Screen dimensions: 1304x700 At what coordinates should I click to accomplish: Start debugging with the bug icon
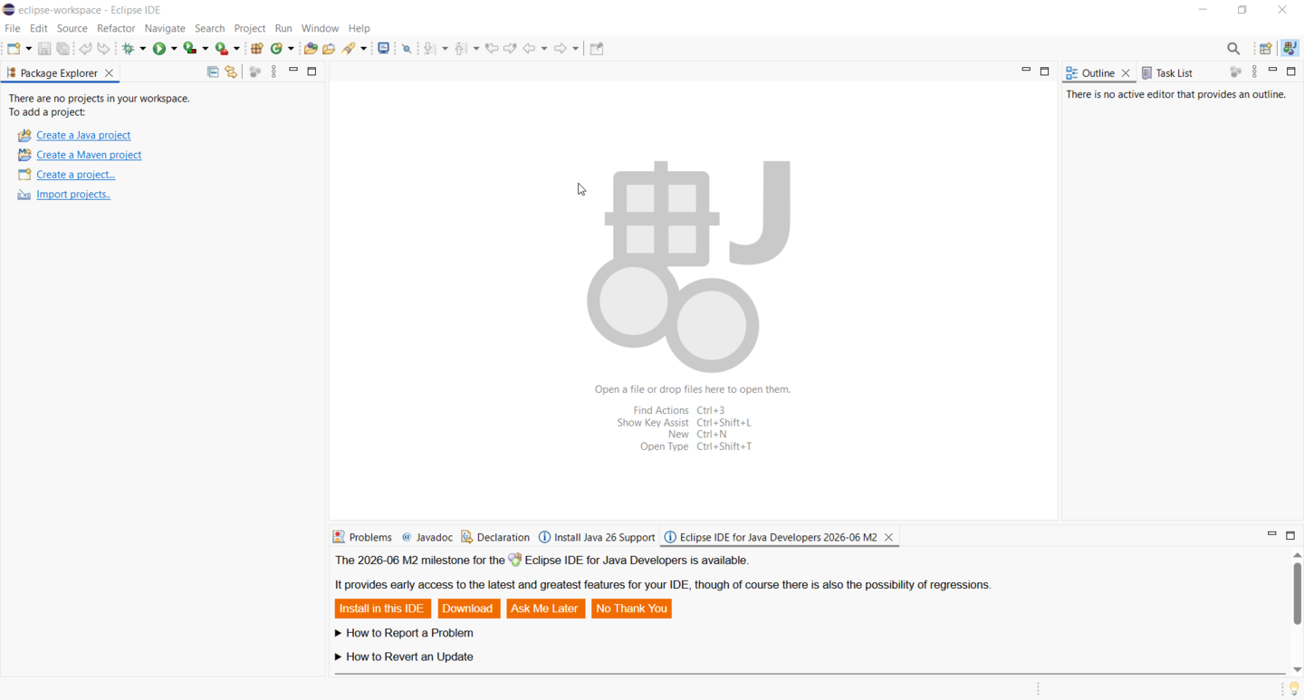129,49
